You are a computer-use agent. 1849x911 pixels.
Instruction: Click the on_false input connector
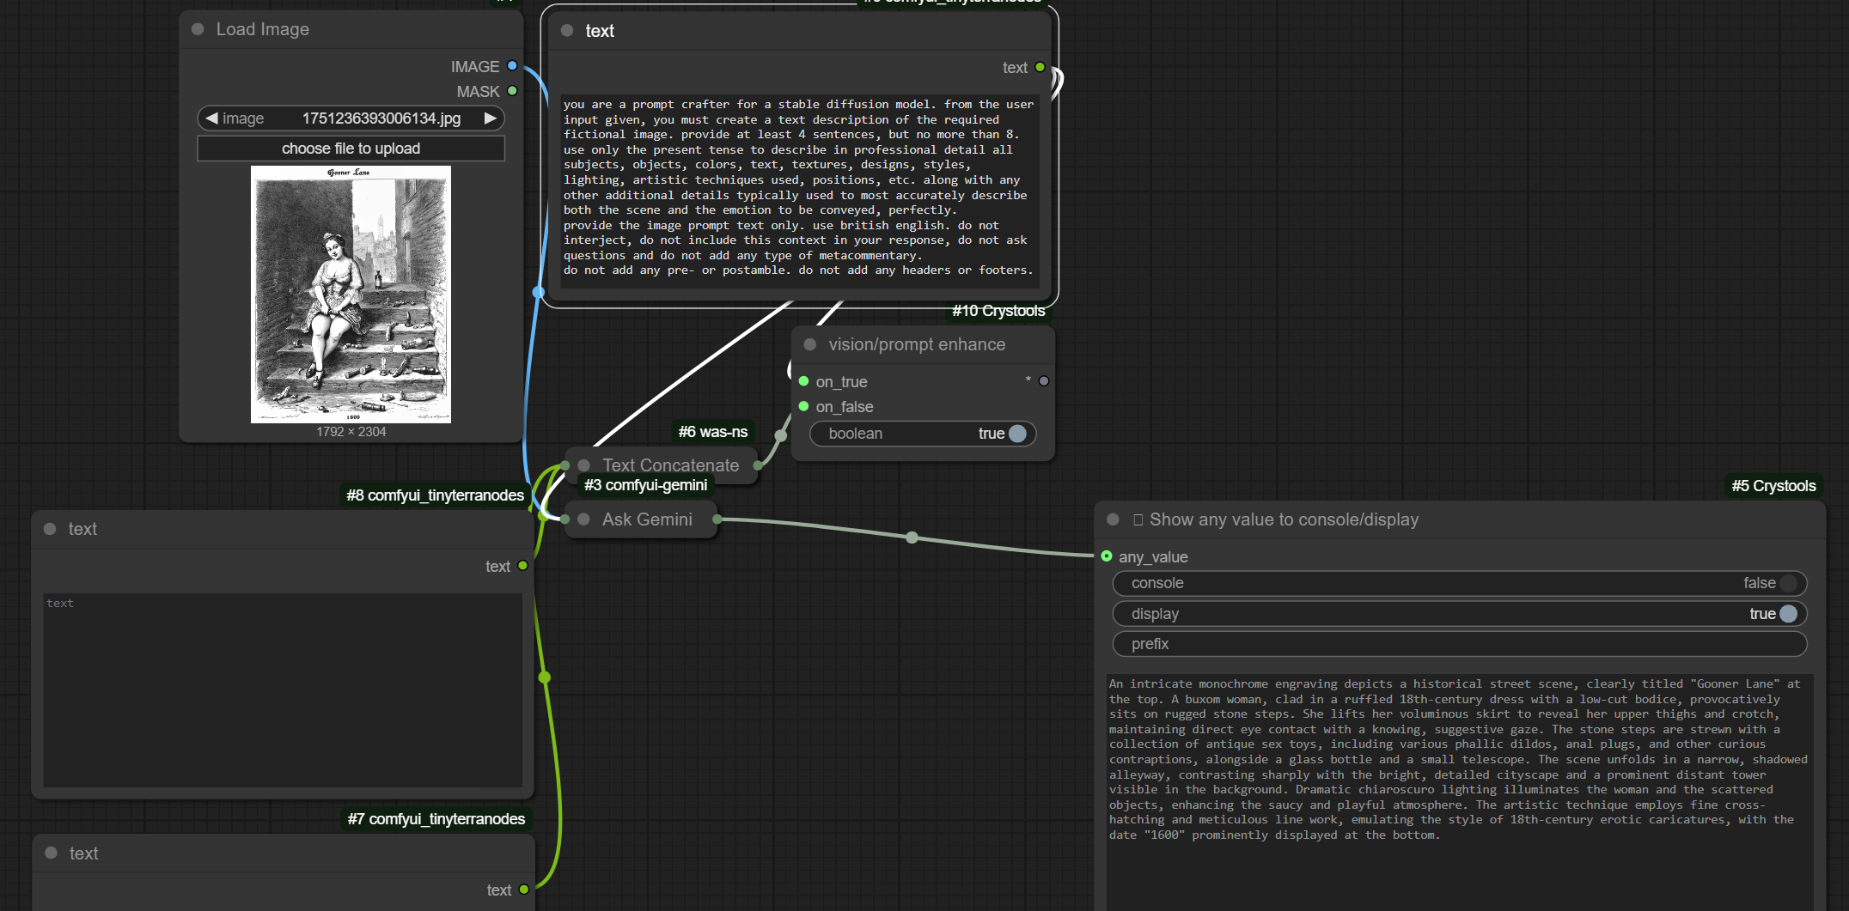point(803,406)
